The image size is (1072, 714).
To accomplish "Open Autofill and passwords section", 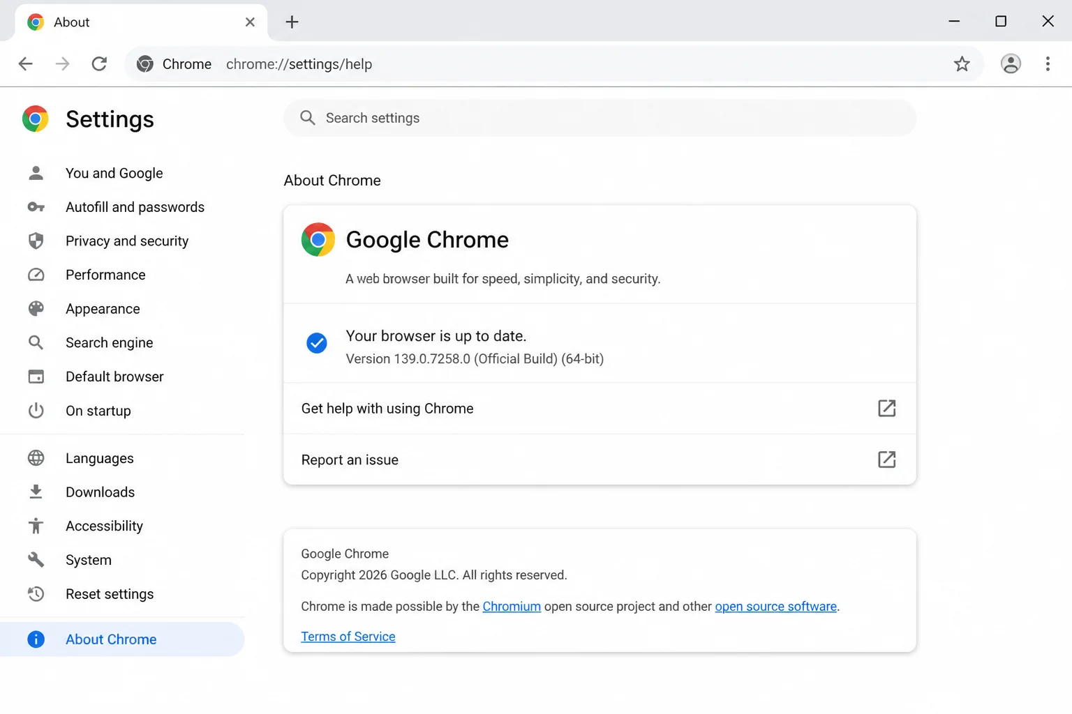I will coord(135,207).
